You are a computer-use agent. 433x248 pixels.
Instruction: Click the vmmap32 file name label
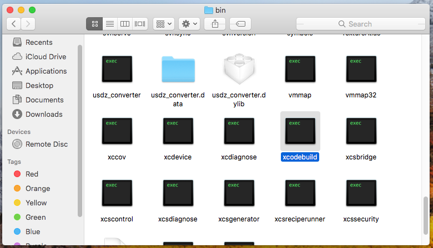[361, 95]
